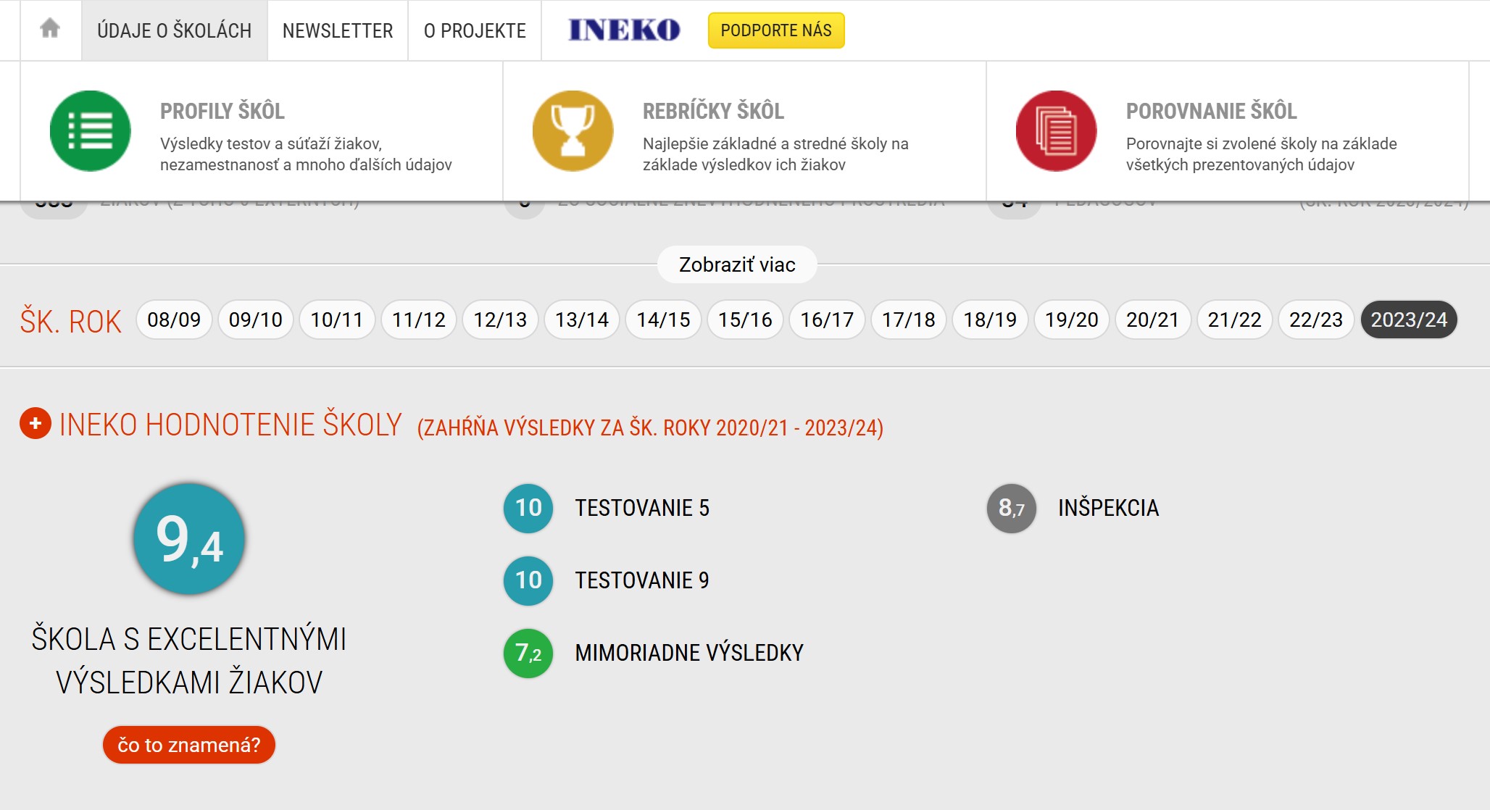Select school year 15/16
This screenshot has height=810, width=1490.
click(745, 320)
